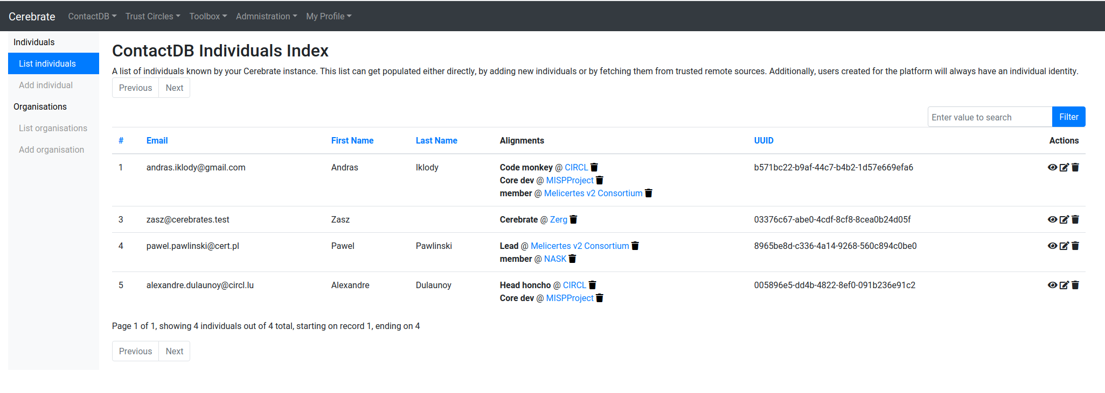Remove Zasz's Cerebrate @ Zerg alignment
The width and height of the screenshot is (1105, 393).
tap(573, 219)
